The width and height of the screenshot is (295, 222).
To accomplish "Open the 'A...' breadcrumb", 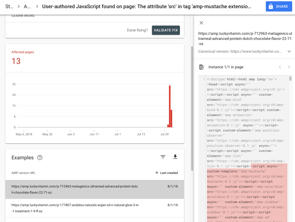I will tap(27, 6).
